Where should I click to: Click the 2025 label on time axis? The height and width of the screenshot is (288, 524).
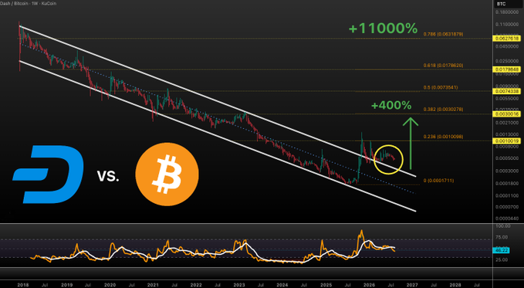pos(326,285)
